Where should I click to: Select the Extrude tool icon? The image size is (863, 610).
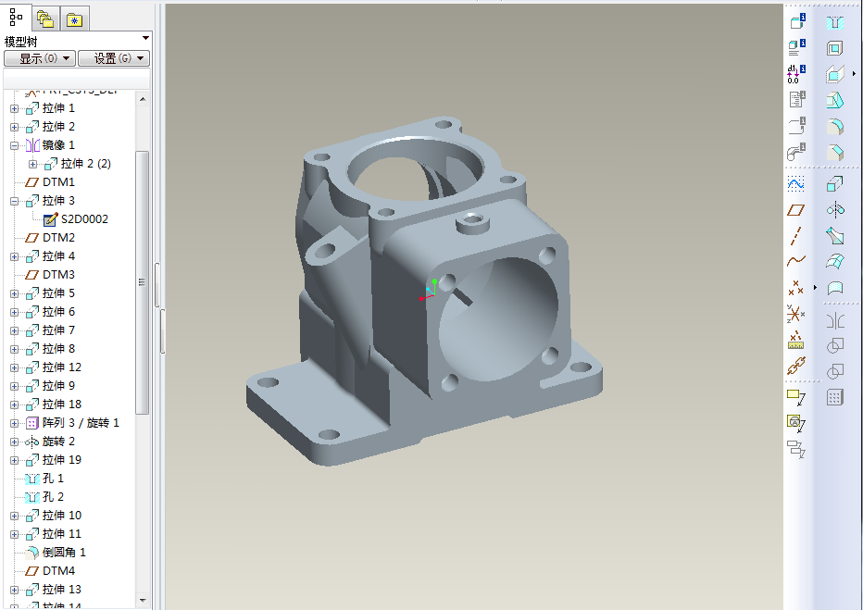(x=835, y=183)
